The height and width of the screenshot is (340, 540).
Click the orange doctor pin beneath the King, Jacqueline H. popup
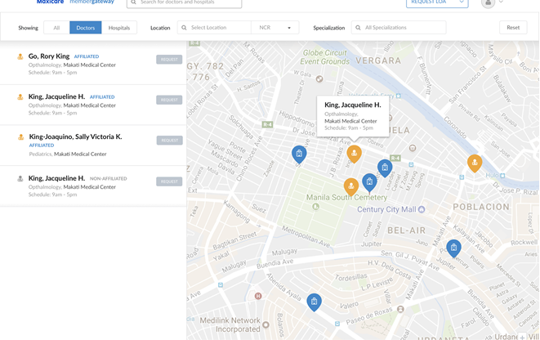click(x=354, y=154)
